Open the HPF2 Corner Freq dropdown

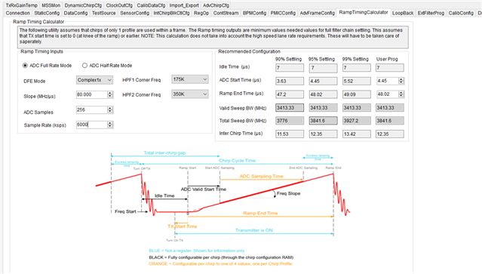pos(189,94)
